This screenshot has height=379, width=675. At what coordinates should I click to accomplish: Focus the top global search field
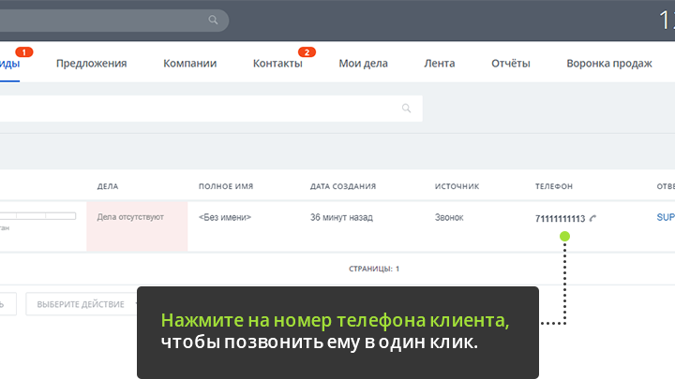click(x=114, y=21)
